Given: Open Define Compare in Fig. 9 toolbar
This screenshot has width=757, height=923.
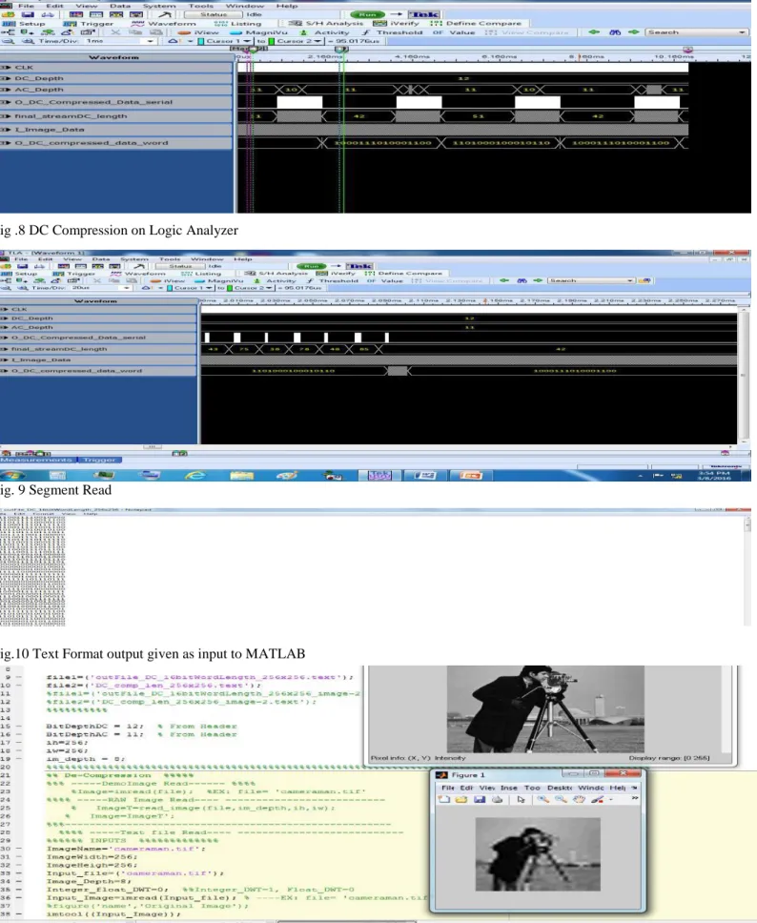Looking at the screenshot, I should [x=404, y=273].
